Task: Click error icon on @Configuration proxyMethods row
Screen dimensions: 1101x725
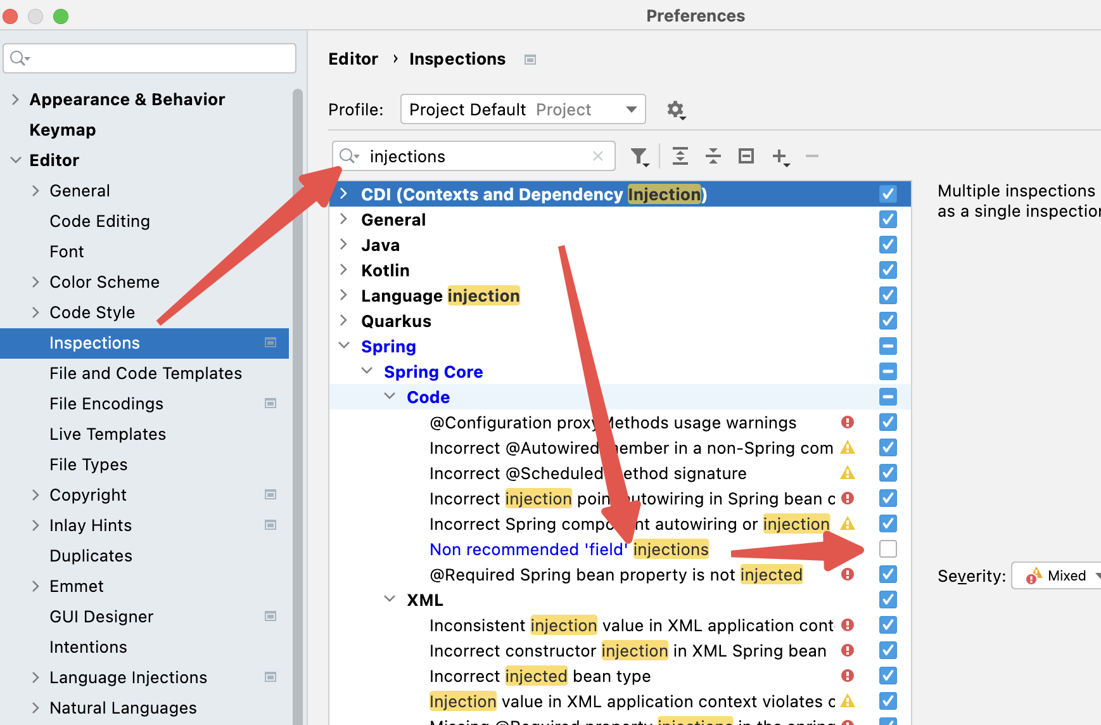Action: tap(848, 422)
